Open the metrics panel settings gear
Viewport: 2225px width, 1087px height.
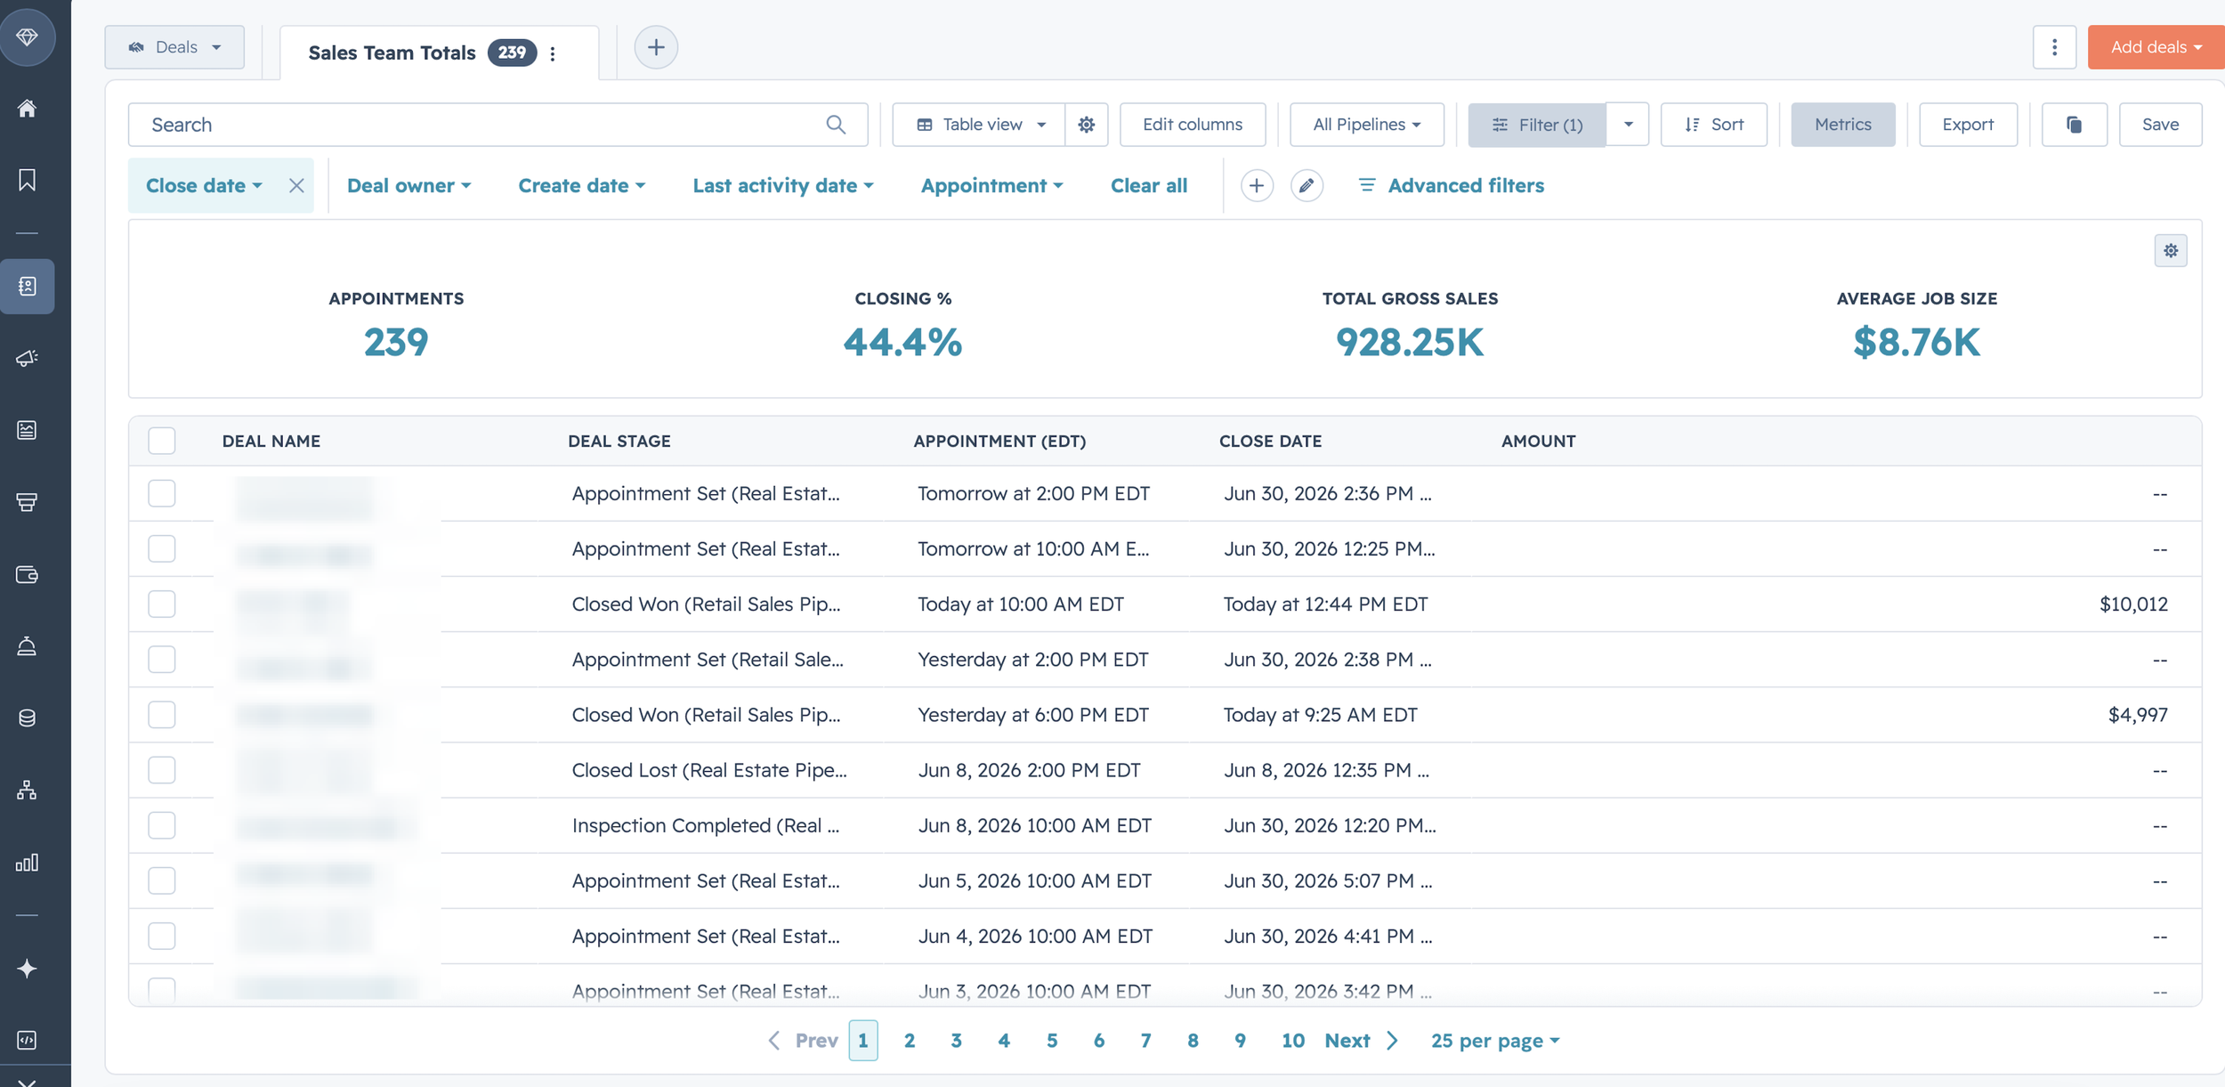click(x=2171, y=251)
